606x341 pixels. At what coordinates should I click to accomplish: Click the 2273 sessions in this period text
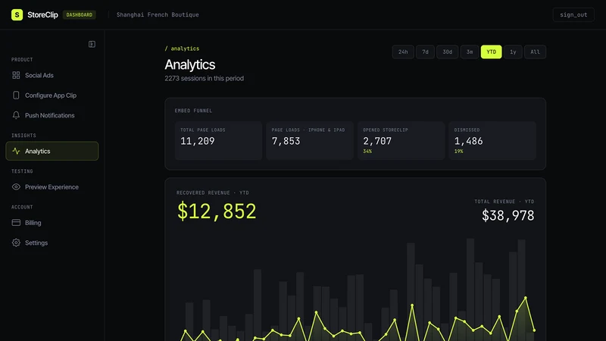point(204,78)
